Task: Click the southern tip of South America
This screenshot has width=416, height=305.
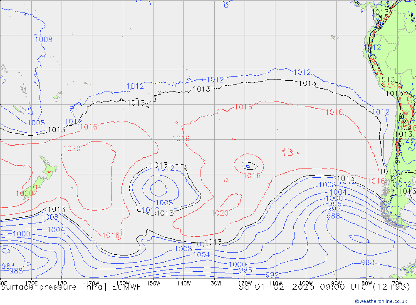Action: 397,224
